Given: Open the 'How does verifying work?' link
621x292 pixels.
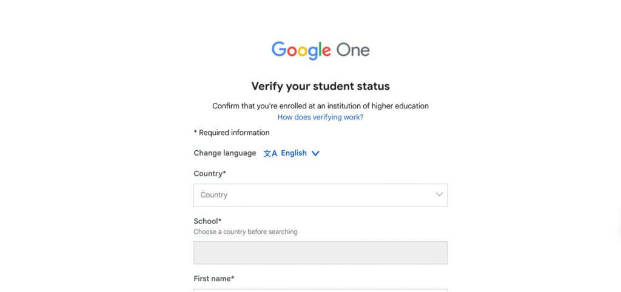Looking at the screenshot, I should (320, 117).
